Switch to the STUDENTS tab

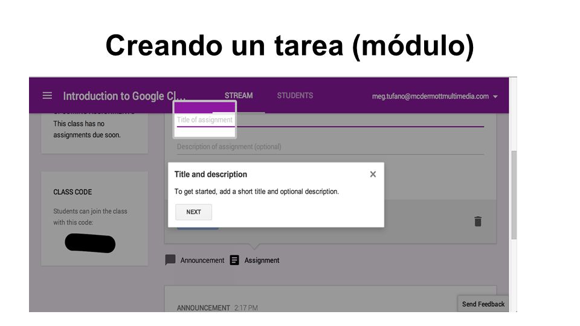(295, 95)
